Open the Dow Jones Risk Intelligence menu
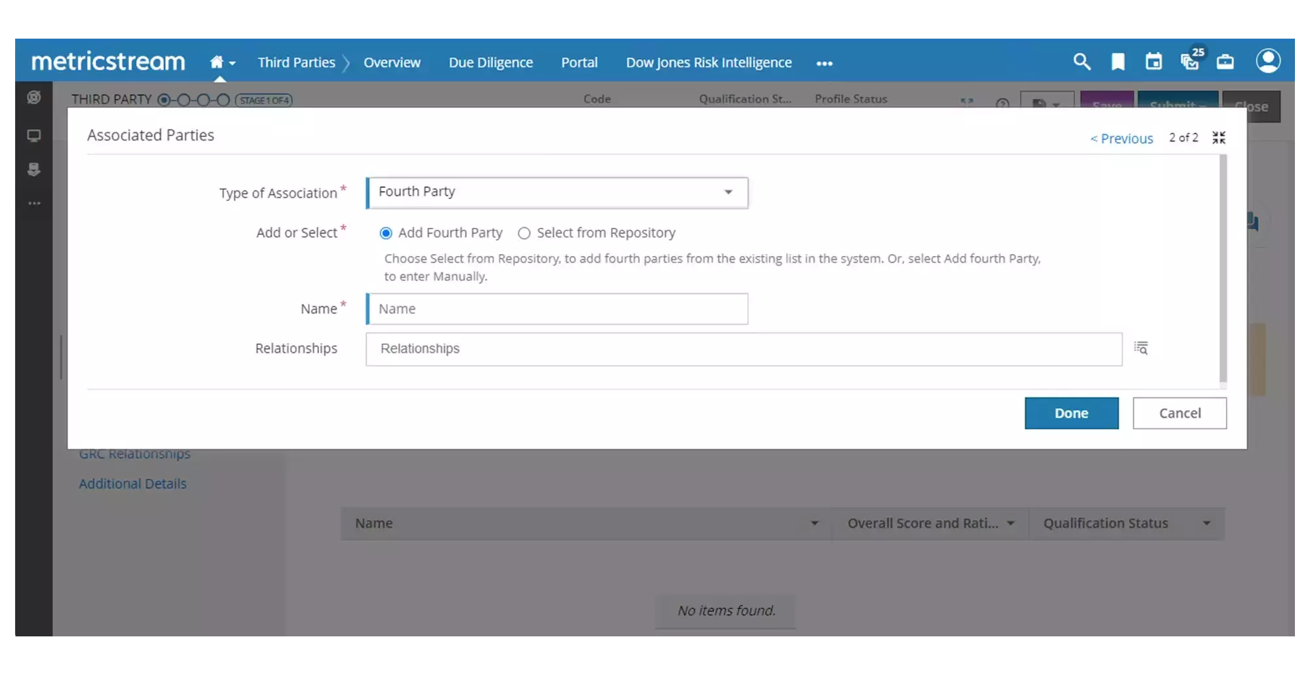Screen dimensions: 1310x675 tap(709, 62)
